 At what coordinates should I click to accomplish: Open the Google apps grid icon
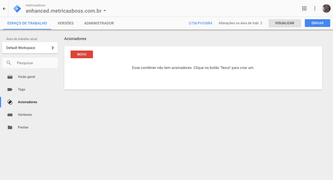pos(304,8)
